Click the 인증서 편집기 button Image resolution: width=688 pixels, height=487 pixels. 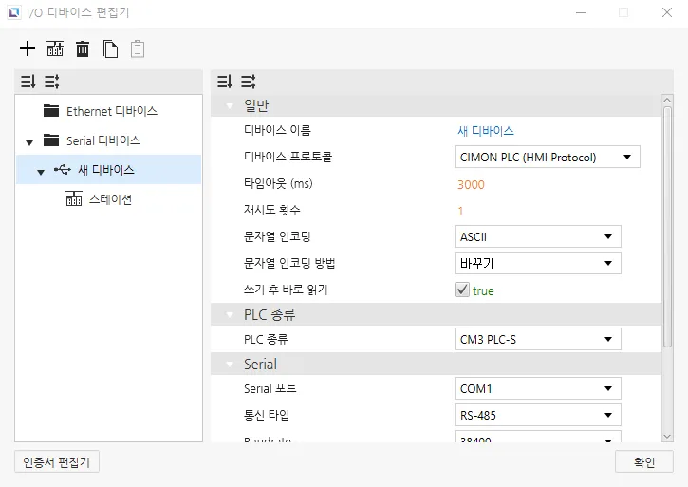coord(57,462)
